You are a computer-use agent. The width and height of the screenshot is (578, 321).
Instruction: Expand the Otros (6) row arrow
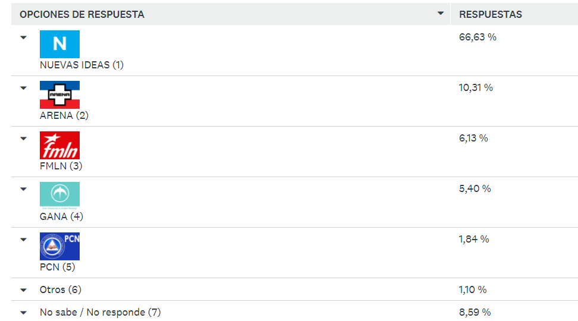coord(24,290)
